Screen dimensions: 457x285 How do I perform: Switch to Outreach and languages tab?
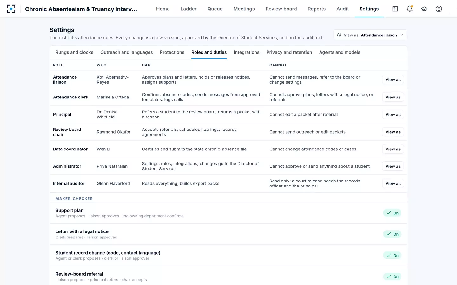(x=127, y=52)
